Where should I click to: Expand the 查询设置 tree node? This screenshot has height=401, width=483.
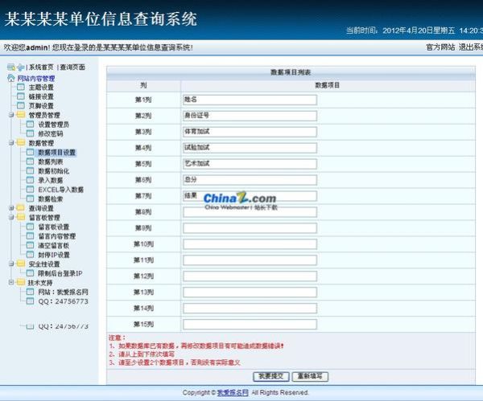coord(11,208)
